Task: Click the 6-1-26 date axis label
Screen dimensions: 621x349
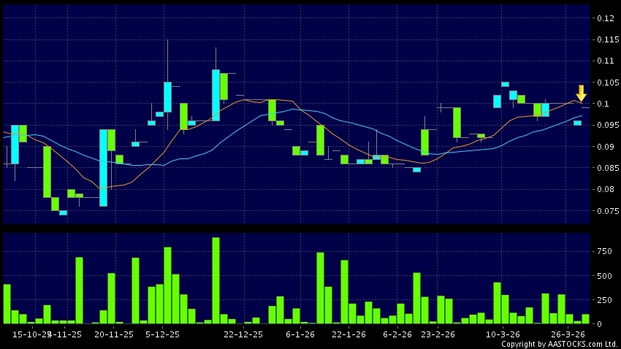Action: click(x=300, y=334)
